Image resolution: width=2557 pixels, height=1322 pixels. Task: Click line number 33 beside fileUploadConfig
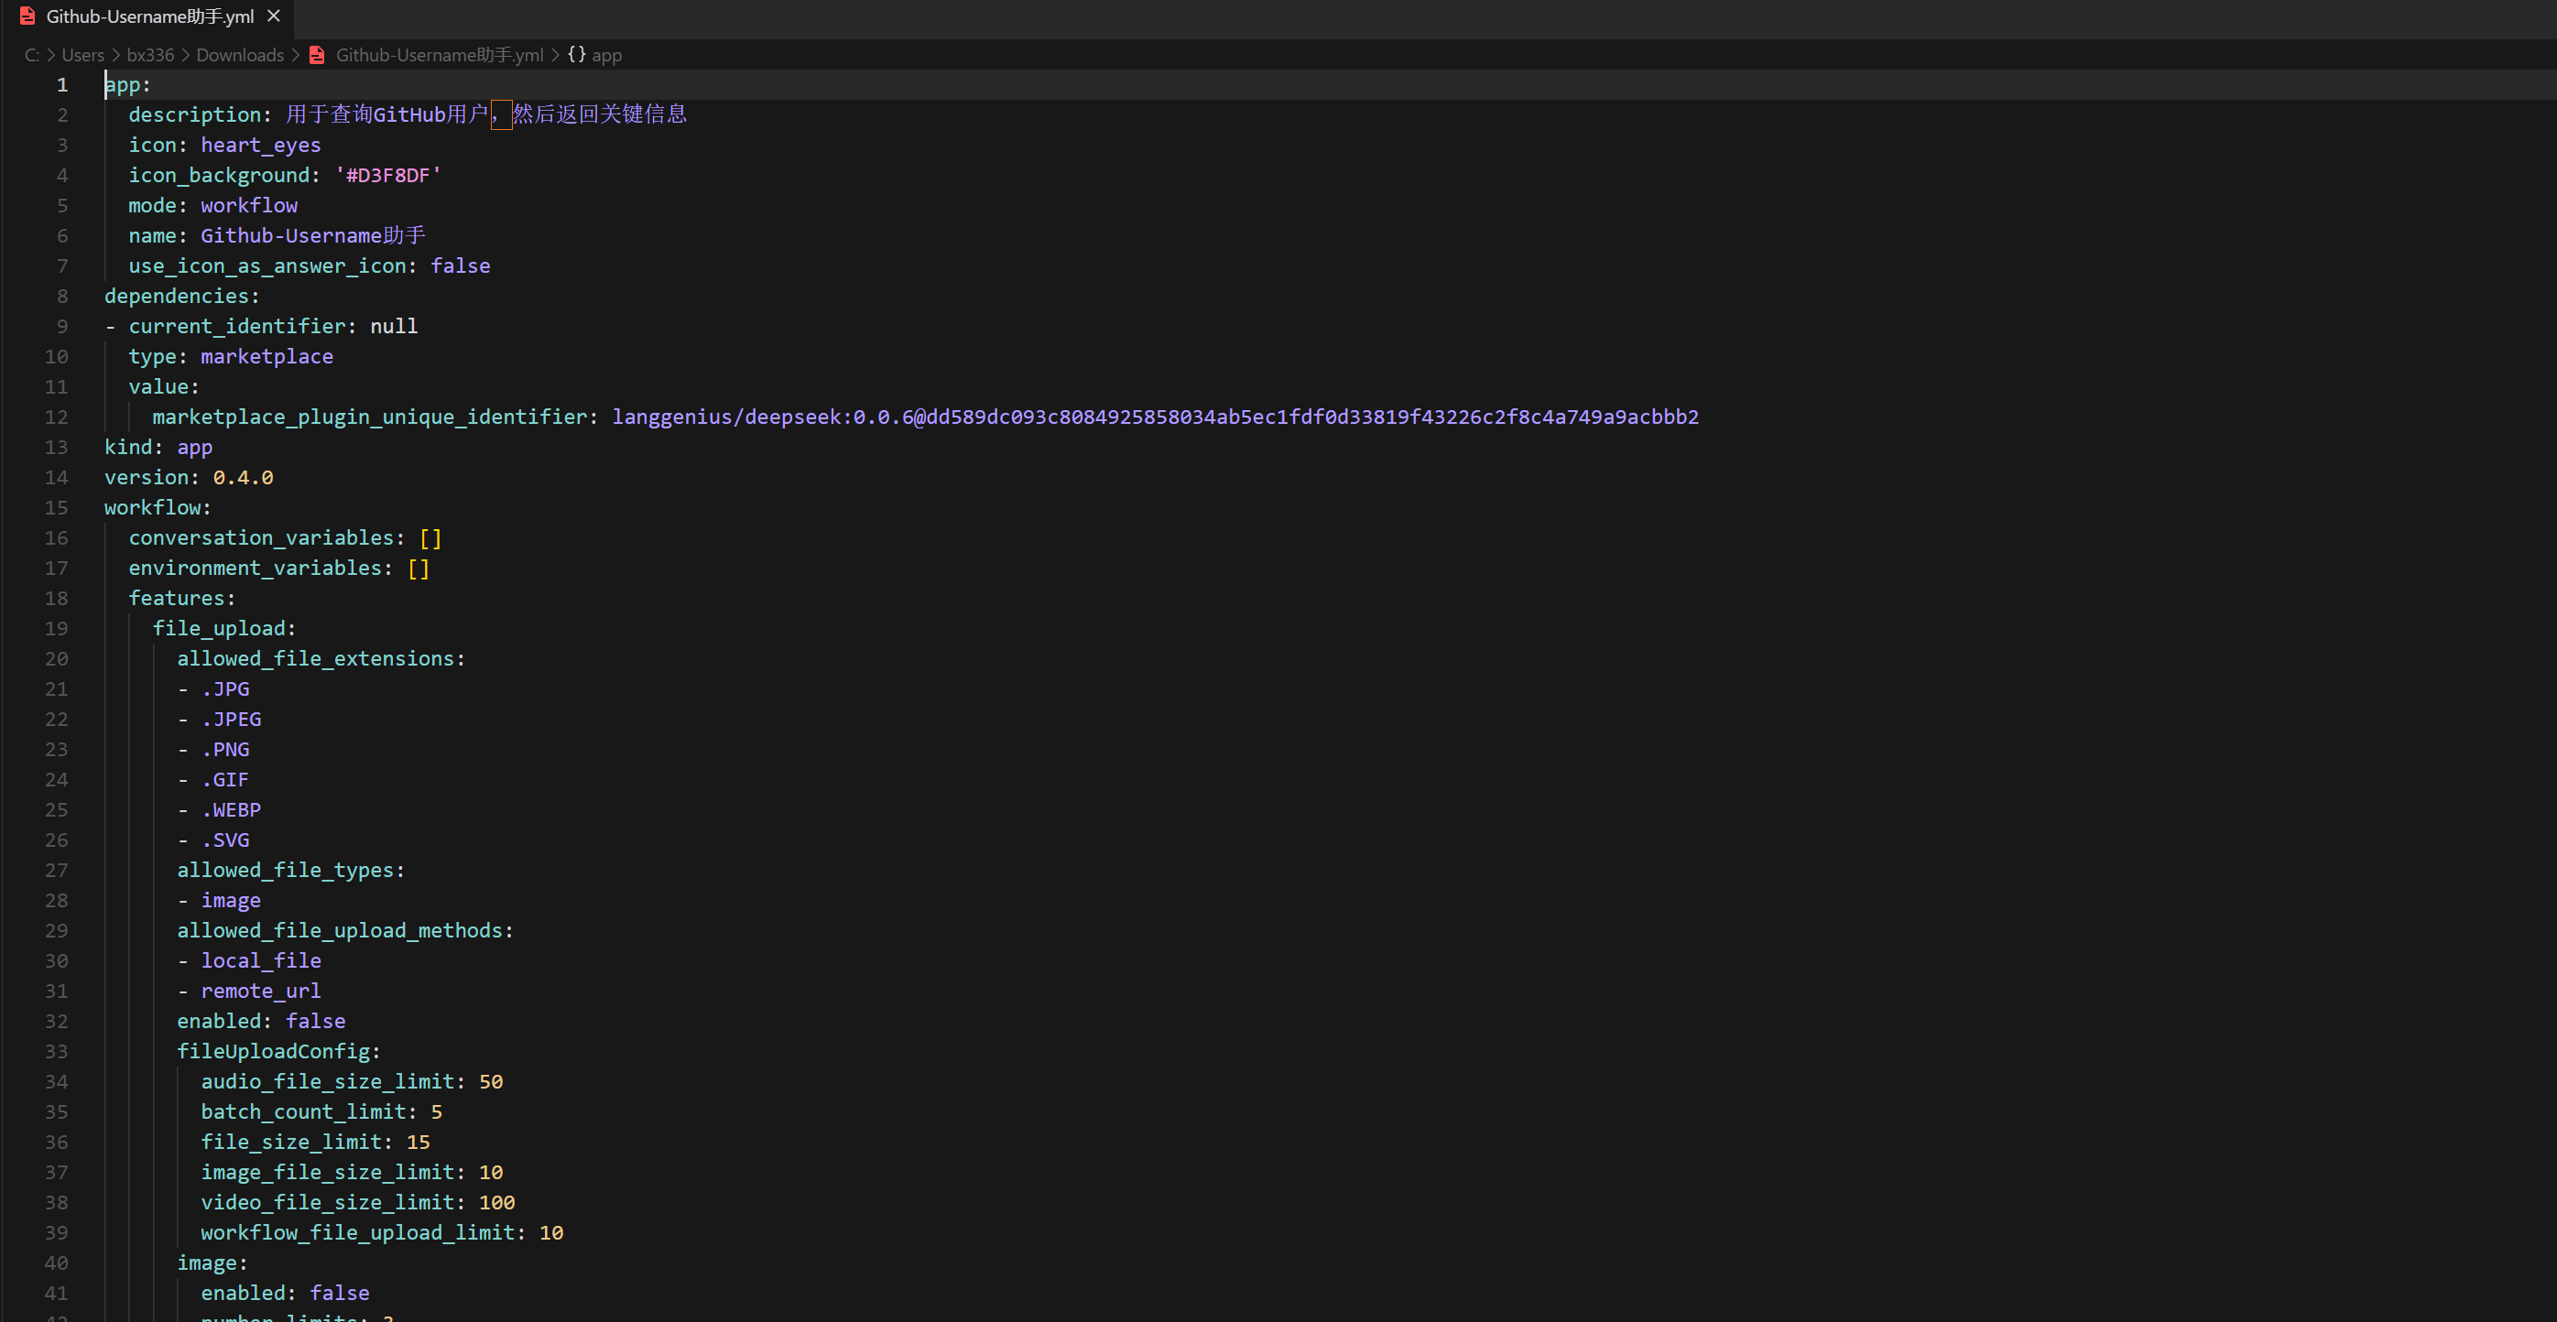click(x=57, y=1051)
